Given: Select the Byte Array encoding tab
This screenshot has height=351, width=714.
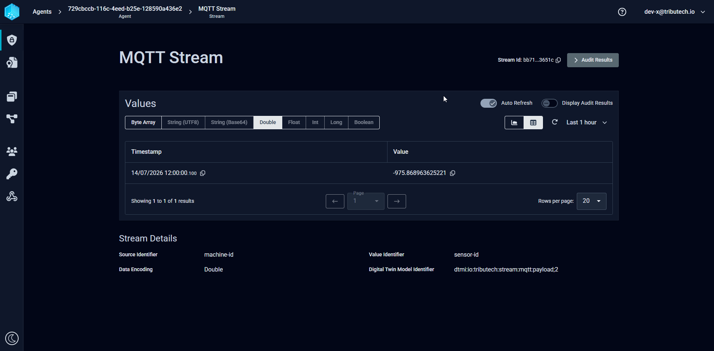Looking at the screenshot, I should 143,123.
